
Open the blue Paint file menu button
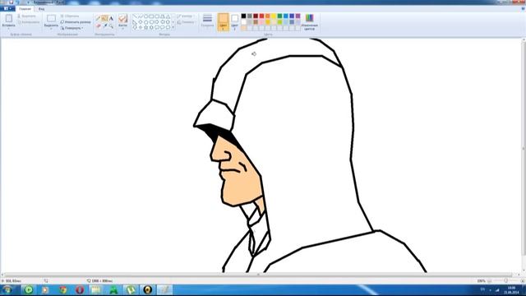(7, 9)
